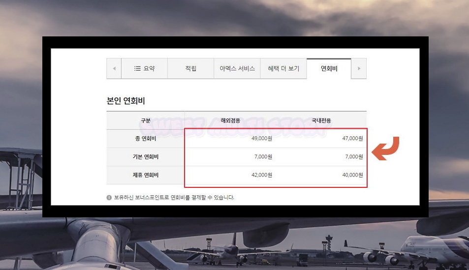Viewport: 469px width, 270px height.
Task: Click the 보너스포인트 payment notice text
Action: coord(174,197)
